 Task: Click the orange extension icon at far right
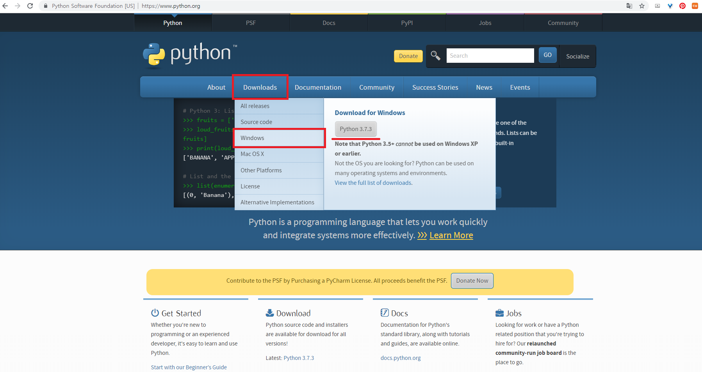tap(695, 6)
